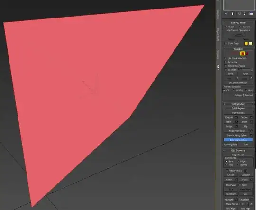The image size is (256, 210).
Task: Click the Collapse button
Action: tap(246, 175)
